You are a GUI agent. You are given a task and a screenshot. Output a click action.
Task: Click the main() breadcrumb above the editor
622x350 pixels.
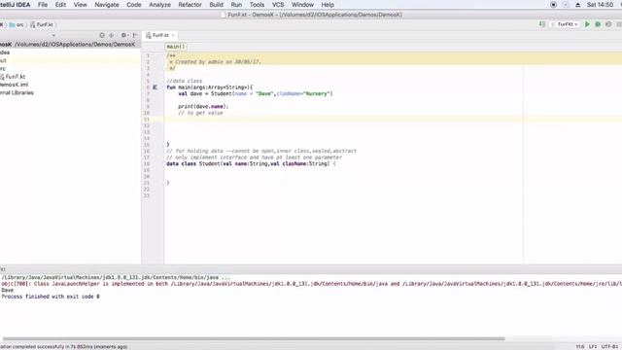point(175,47)
